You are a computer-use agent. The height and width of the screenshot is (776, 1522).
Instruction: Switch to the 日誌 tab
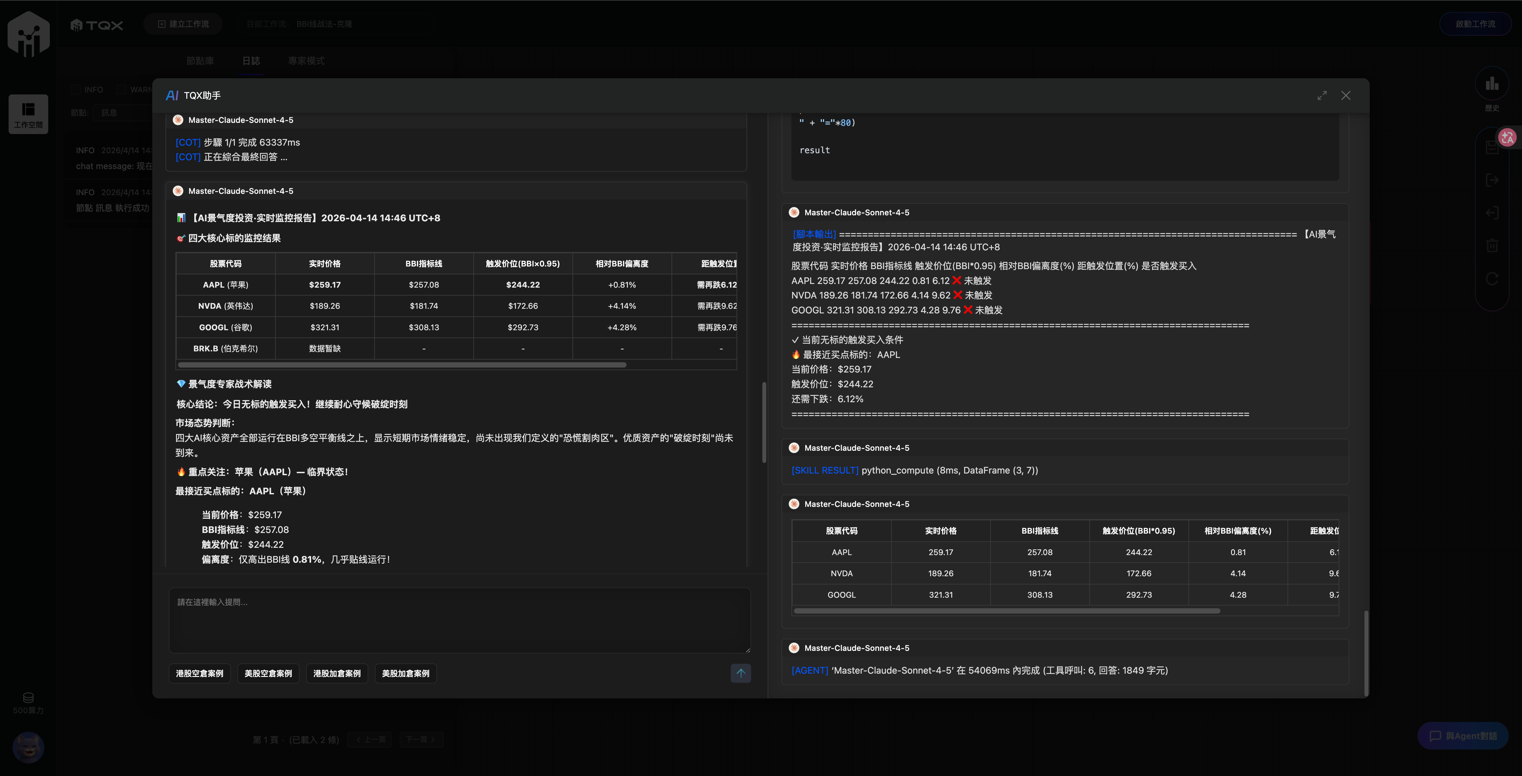click(251, 61)
